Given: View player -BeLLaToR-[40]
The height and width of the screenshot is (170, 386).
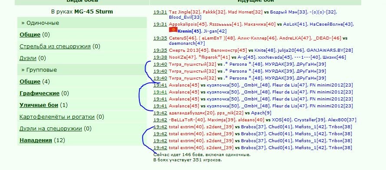Looking at the screenshot, I should coord(187,120).
